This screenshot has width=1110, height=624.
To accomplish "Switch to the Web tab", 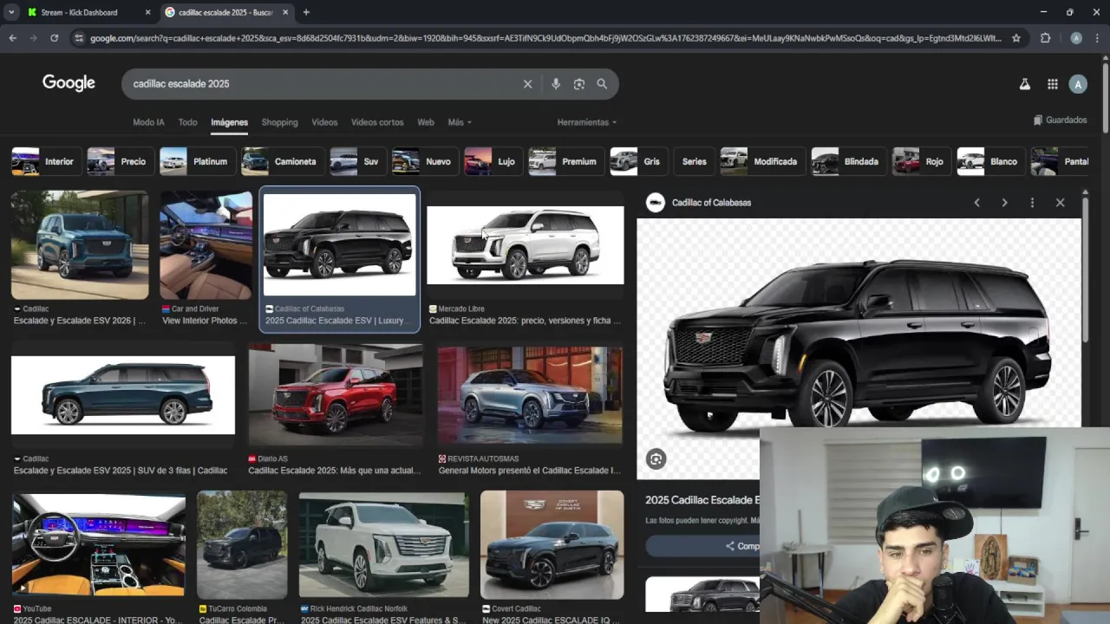I will tap(426, 122).
